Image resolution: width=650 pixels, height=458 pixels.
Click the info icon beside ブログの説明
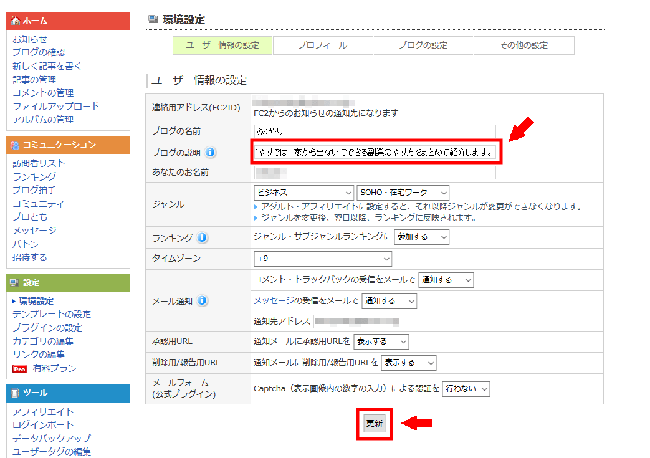pos(210,152)
